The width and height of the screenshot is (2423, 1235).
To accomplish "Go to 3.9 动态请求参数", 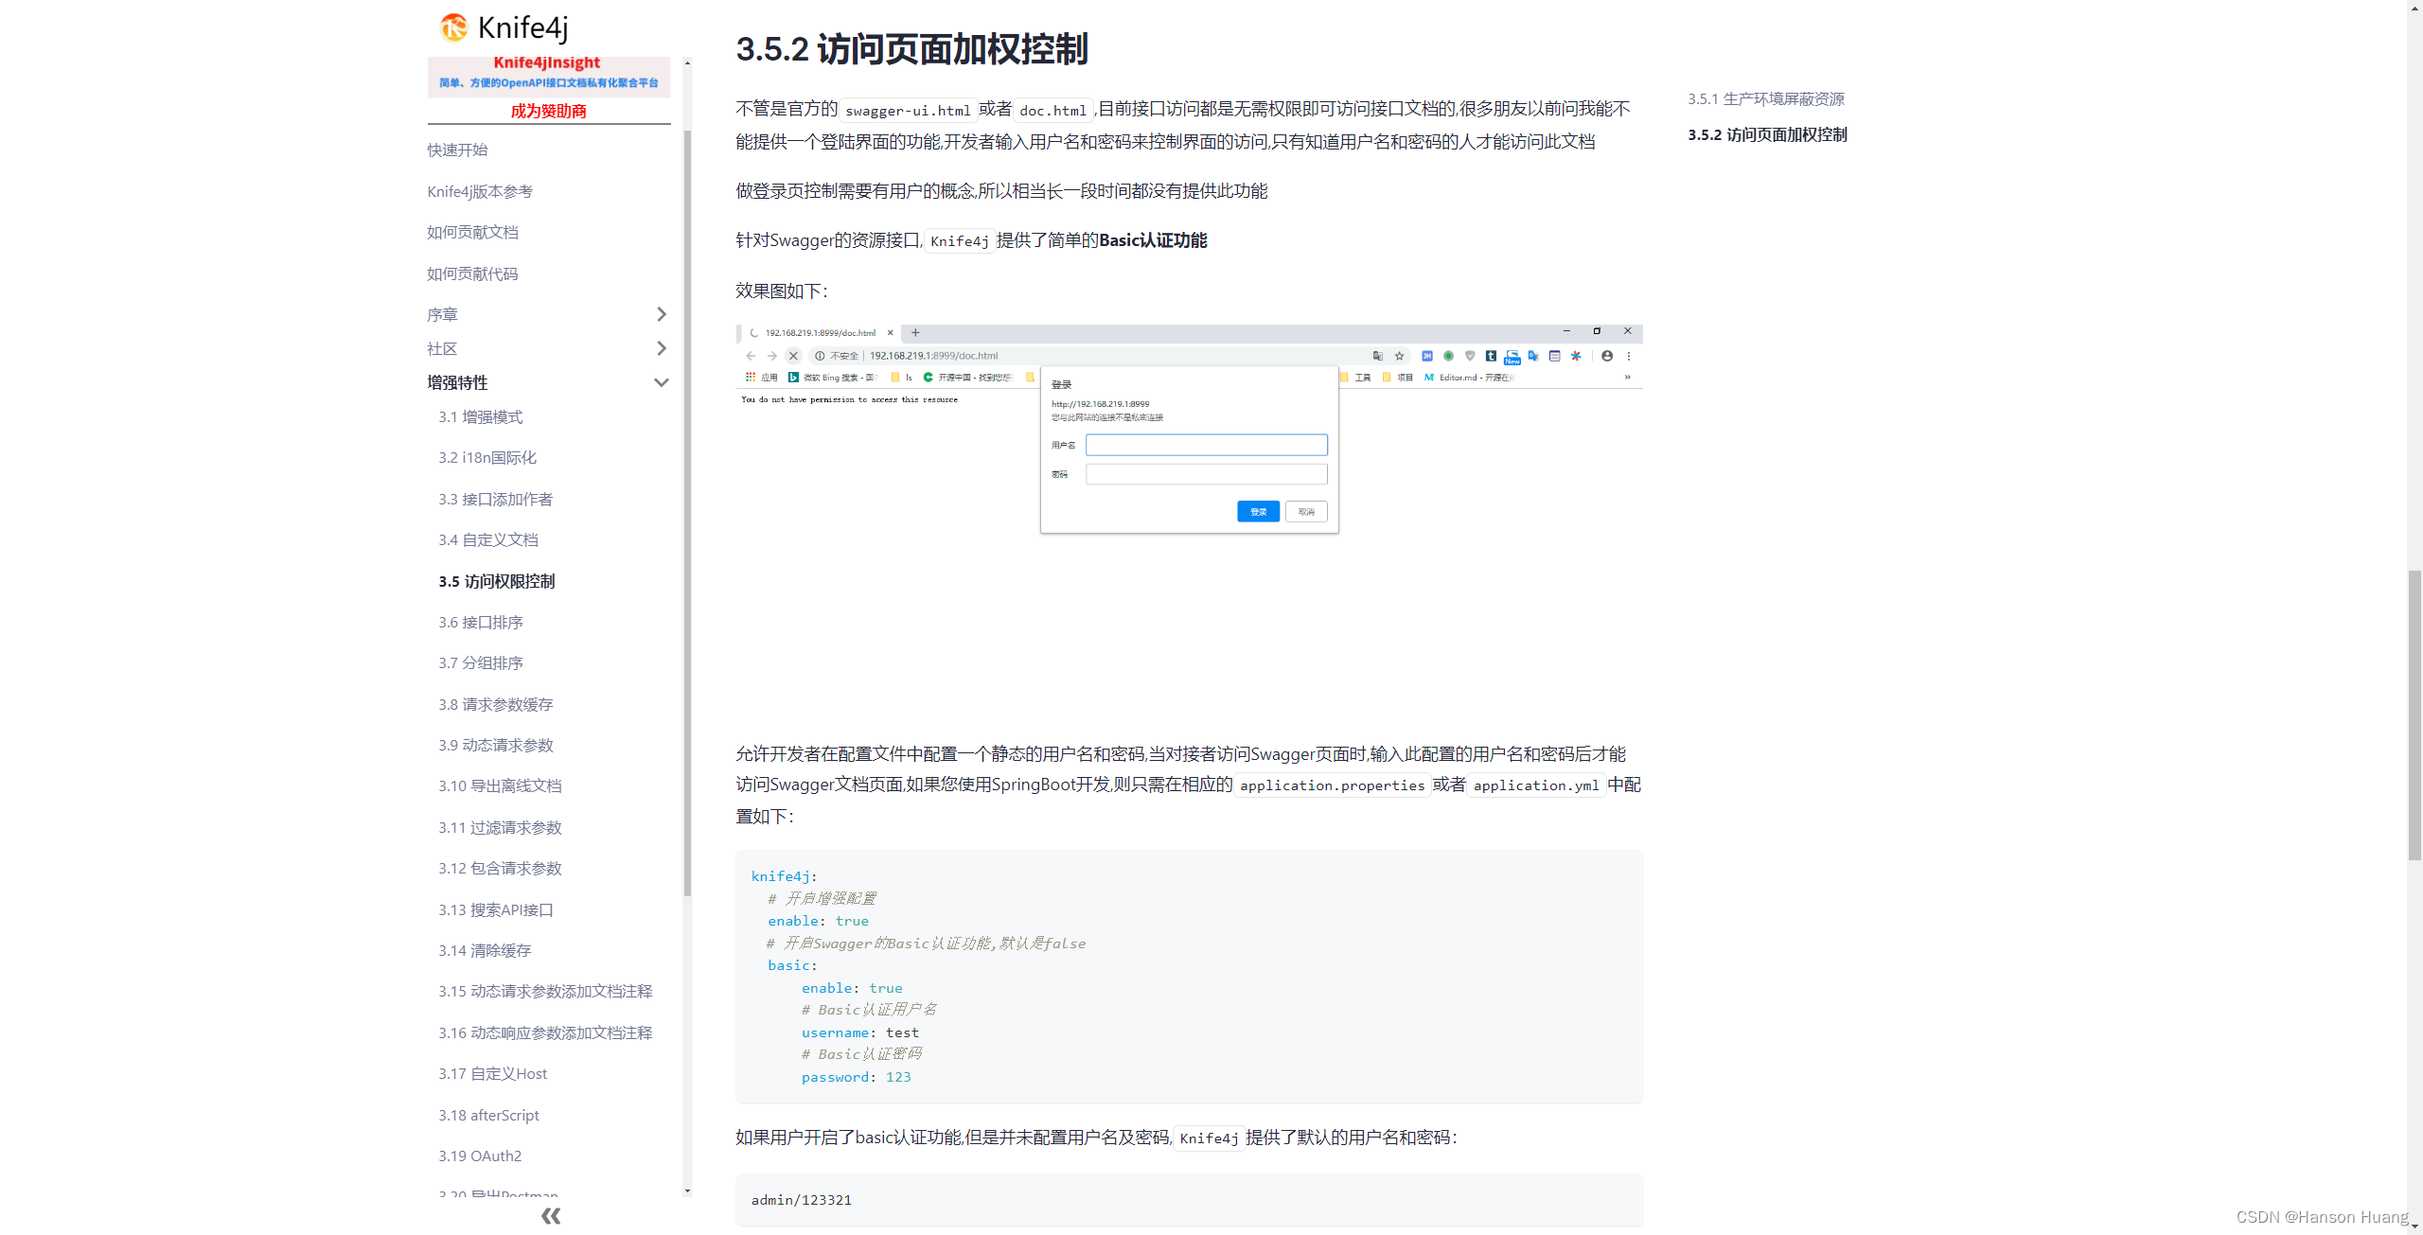I will click(x=495, y=745).
